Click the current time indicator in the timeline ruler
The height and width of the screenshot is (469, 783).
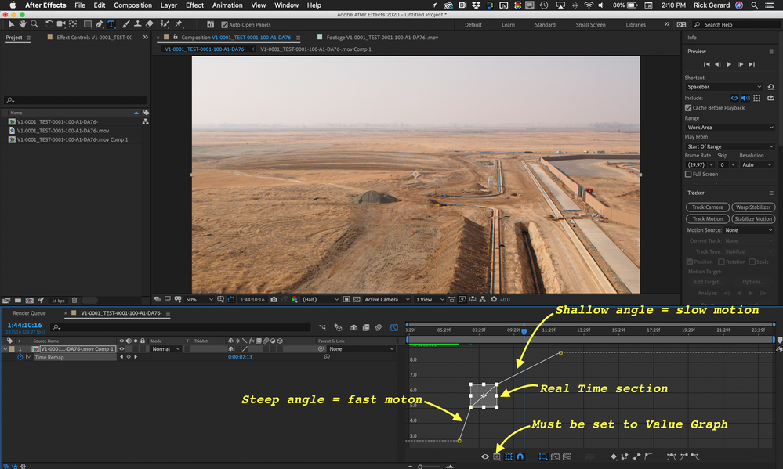(x=524, y=330)
